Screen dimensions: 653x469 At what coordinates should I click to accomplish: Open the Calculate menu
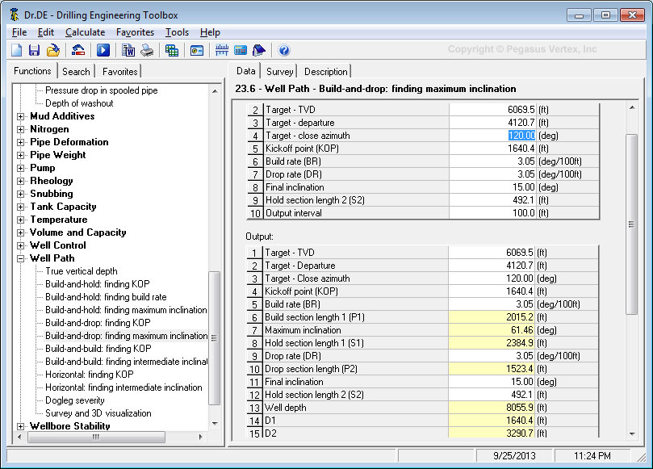pyautogui.click(x=85, y=32)
